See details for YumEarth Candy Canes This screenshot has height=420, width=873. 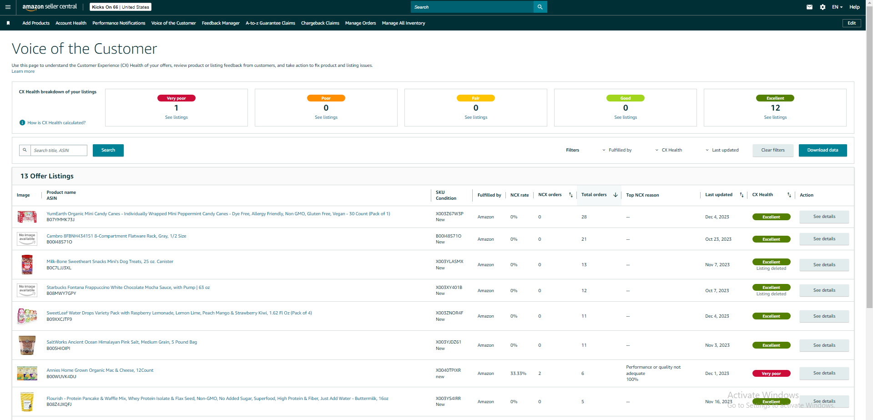[824, 217]
